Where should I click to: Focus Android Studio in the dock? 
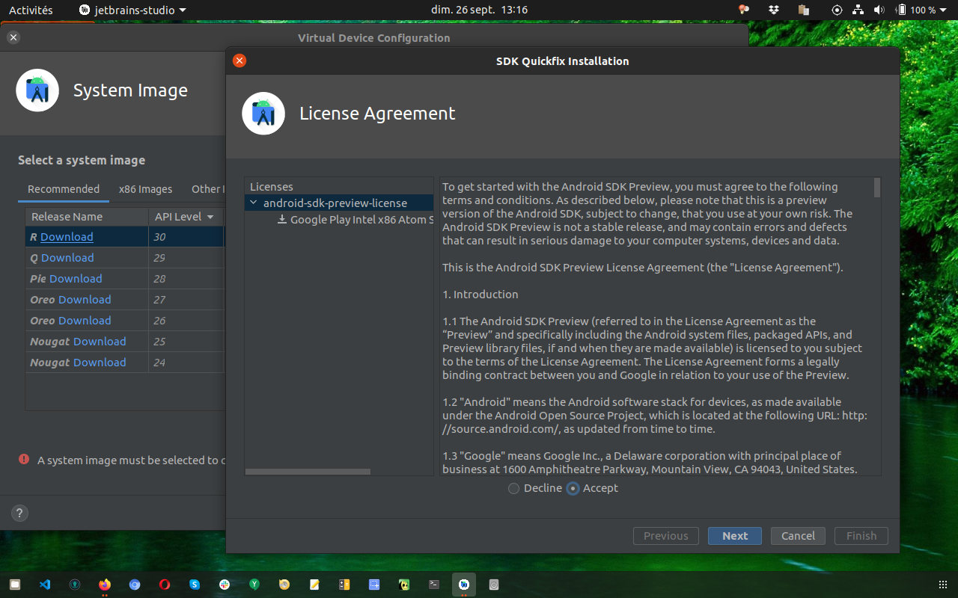point(464,585)
